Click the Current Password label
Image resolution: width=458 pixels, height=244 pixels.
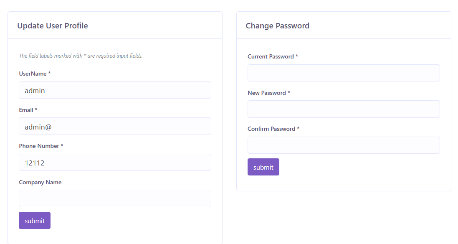coord(271,56)
